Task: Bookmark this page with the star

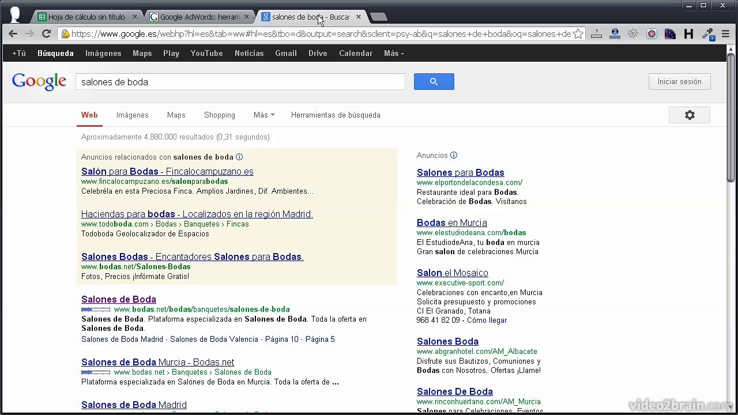Action: pos(578,34)
